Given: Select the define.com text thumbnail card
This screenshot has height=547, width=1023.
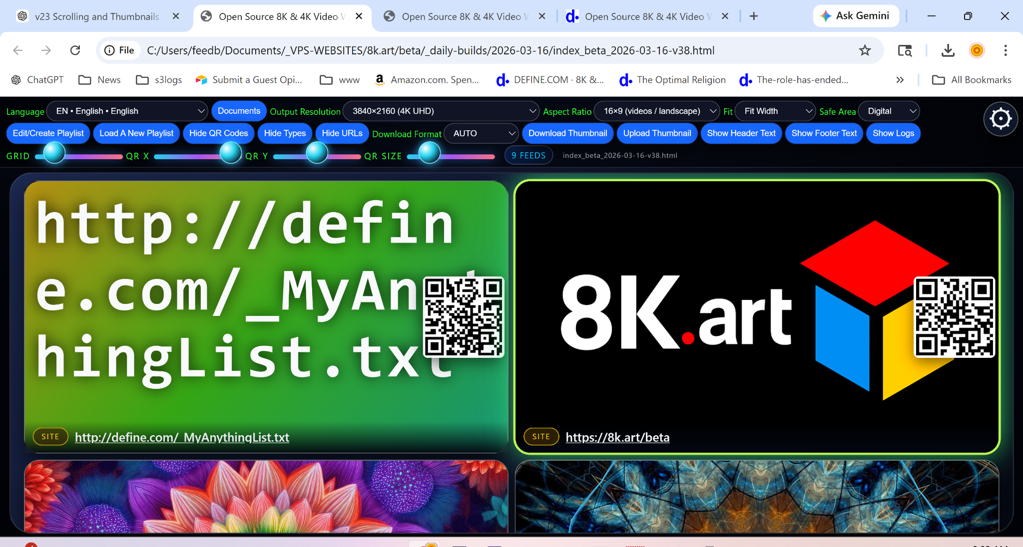Looking at the screenshot, I should (266, 317).
